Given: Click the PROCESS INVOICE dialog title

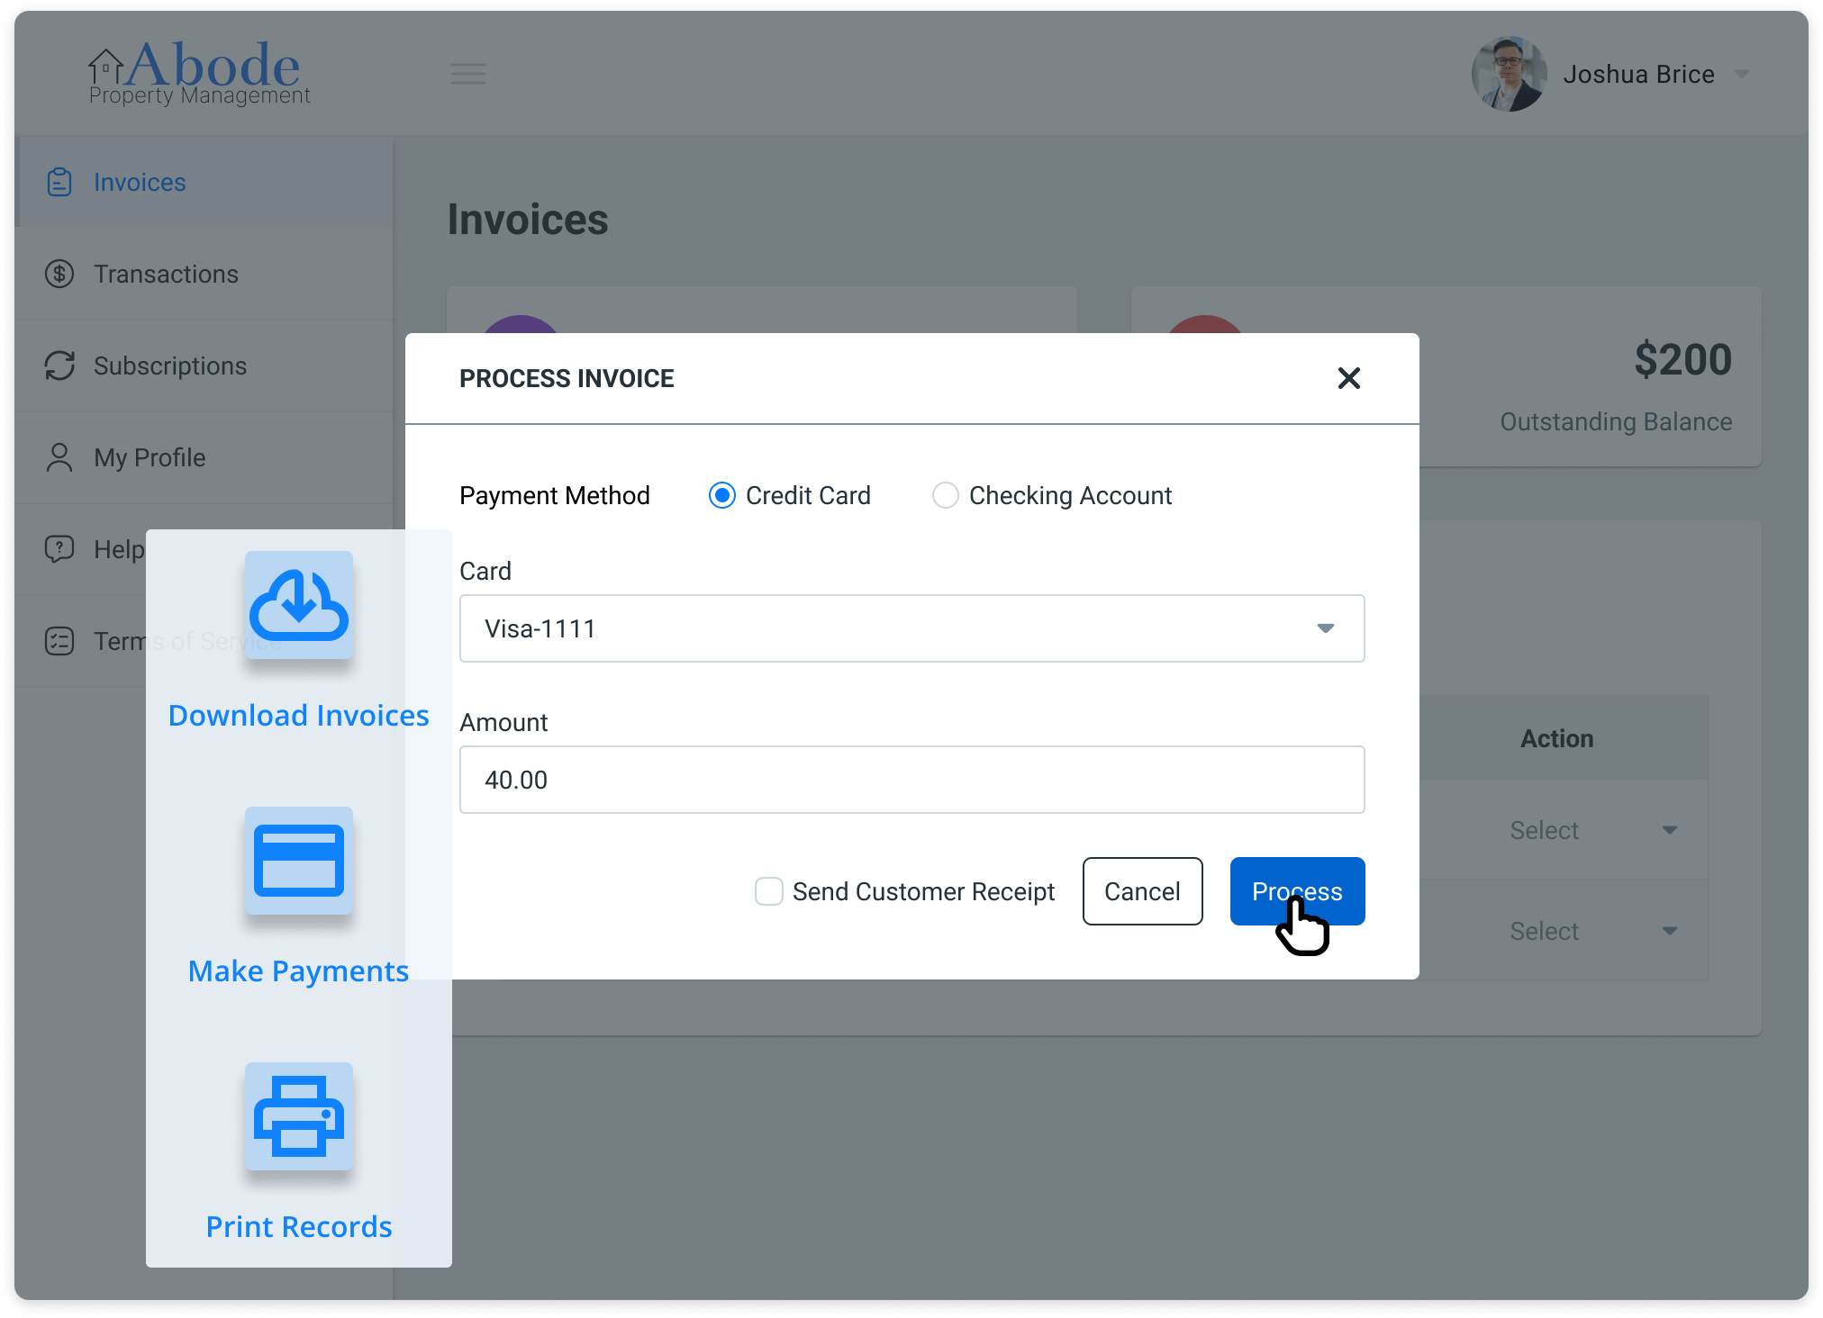Looking at the screenshot, I should pos(567,378).
